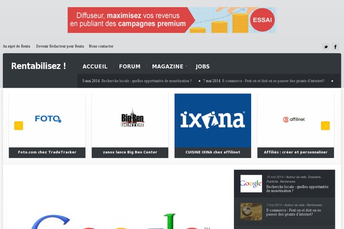Open ticker headline E-commerce dated 7 mai
Image resolution: width=344 pixels, height=229 pixels.
[x=273, y=81]
